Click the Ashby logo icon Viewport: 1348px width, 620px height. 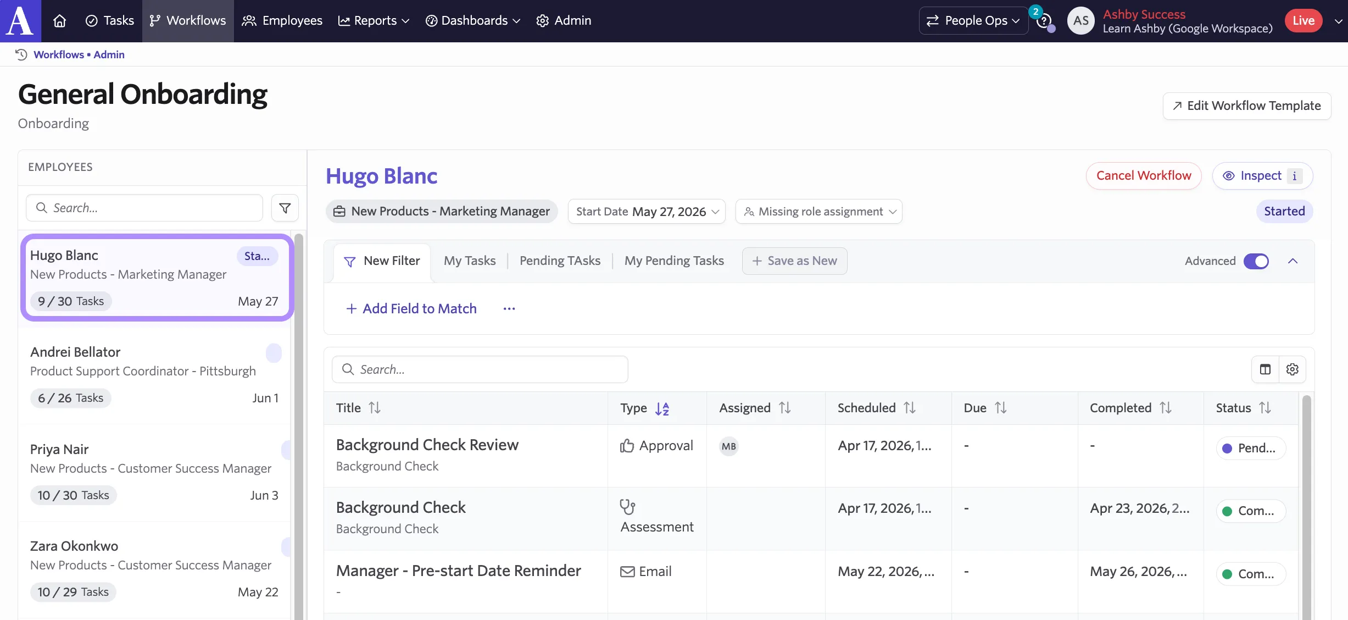20,21
